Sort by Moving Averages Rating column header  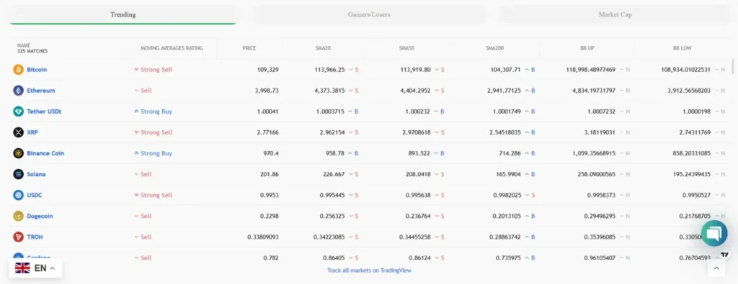172,48
